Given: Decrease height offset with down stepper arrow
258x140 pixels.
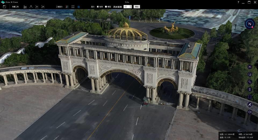Looking at the screenshot, I should click(131, 8).
